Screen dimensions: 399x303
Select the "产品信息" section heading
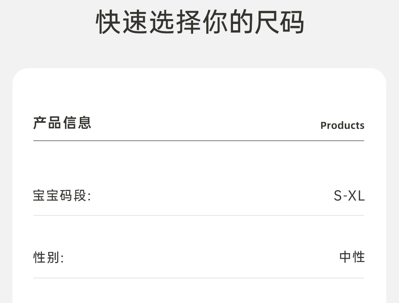(62, 123)
